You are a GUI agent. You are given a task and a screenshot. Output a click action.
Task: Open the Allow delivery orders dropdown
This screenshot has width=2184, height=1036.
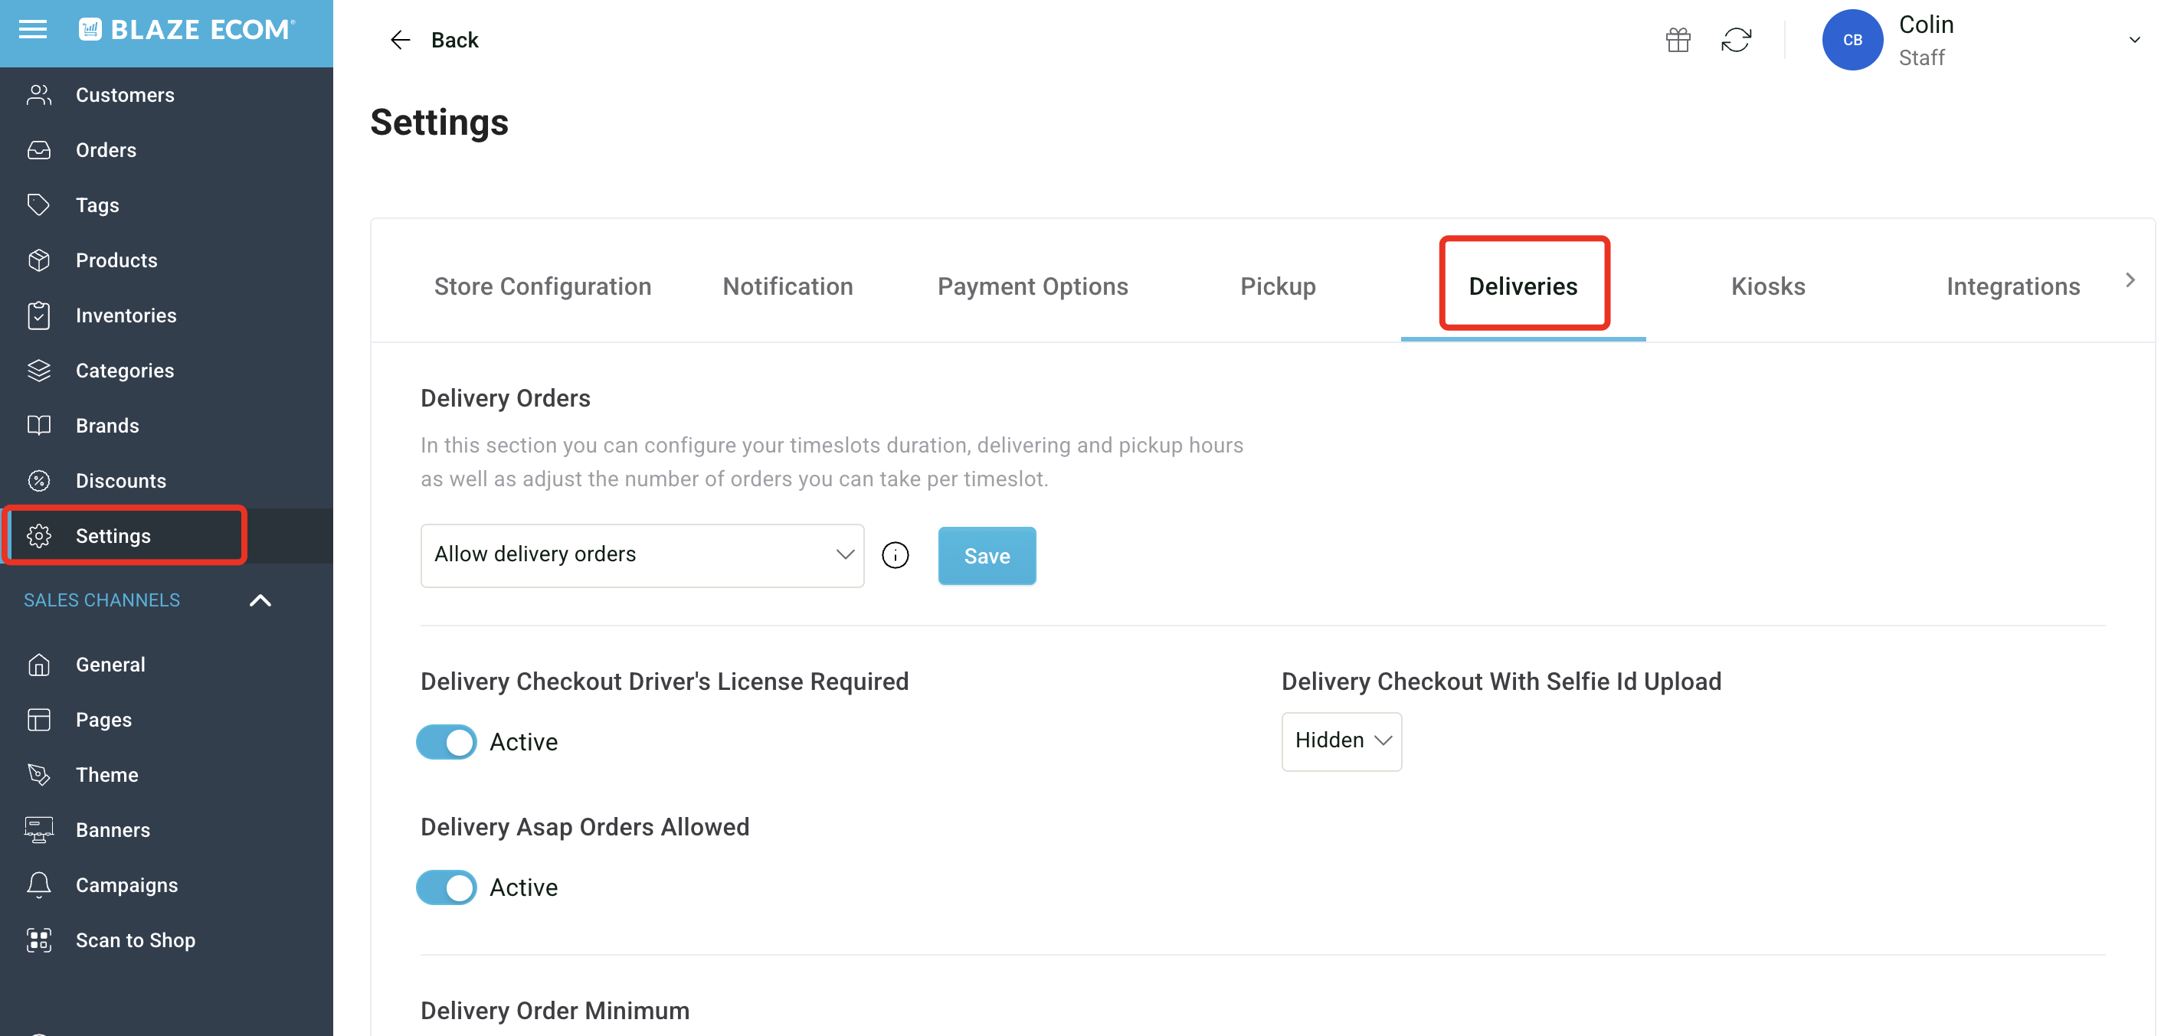[642, 555]
